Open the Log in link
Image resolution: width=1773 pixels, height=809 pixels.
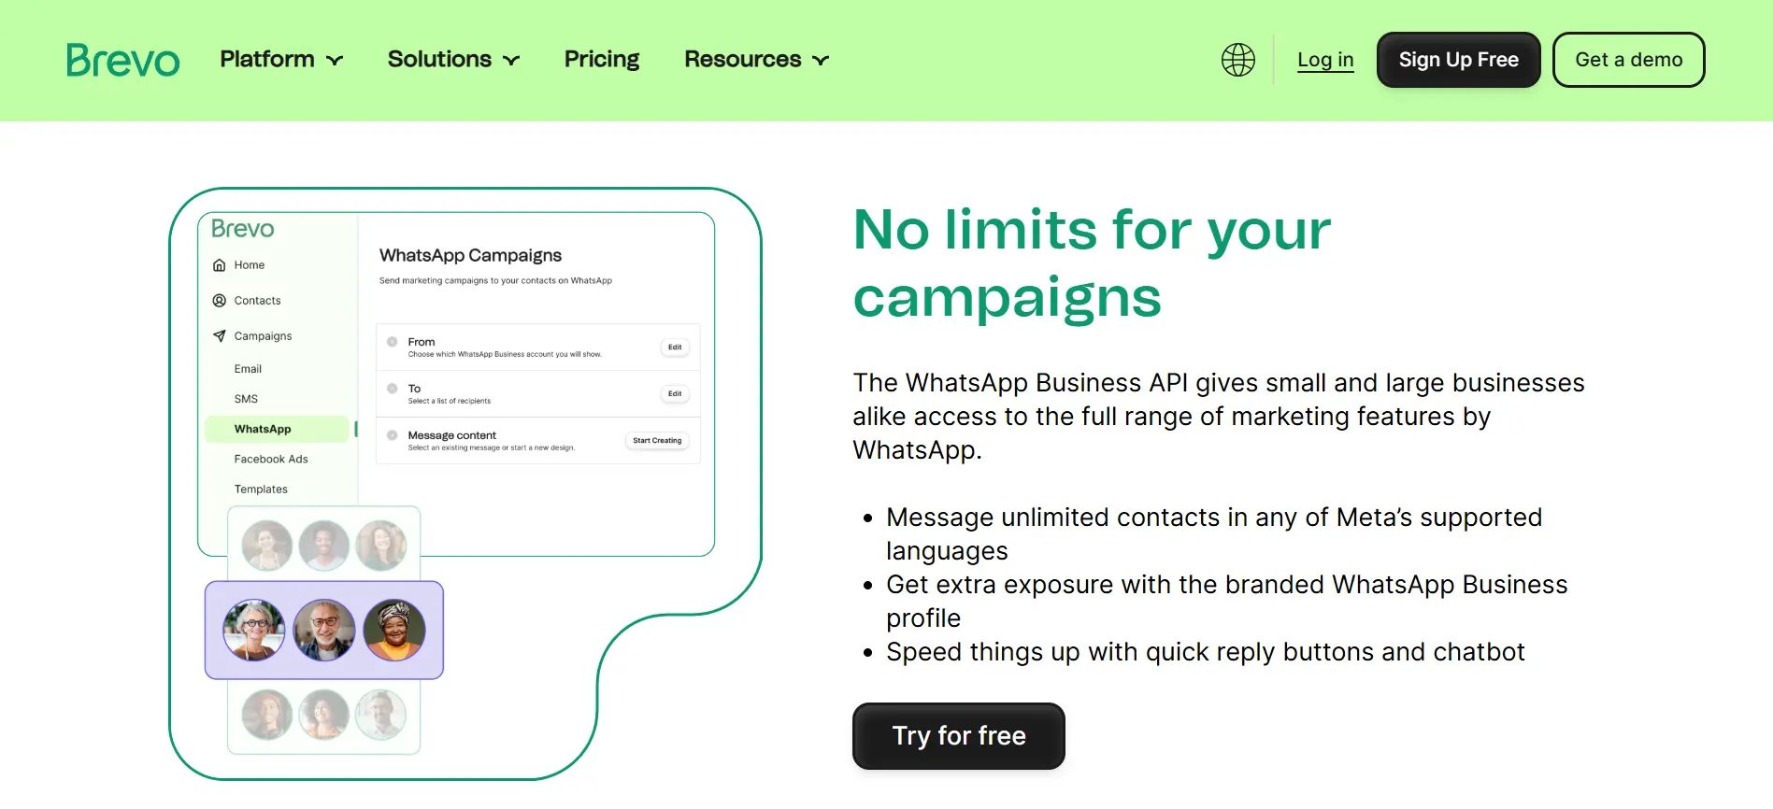click(x=1324, y=59)
